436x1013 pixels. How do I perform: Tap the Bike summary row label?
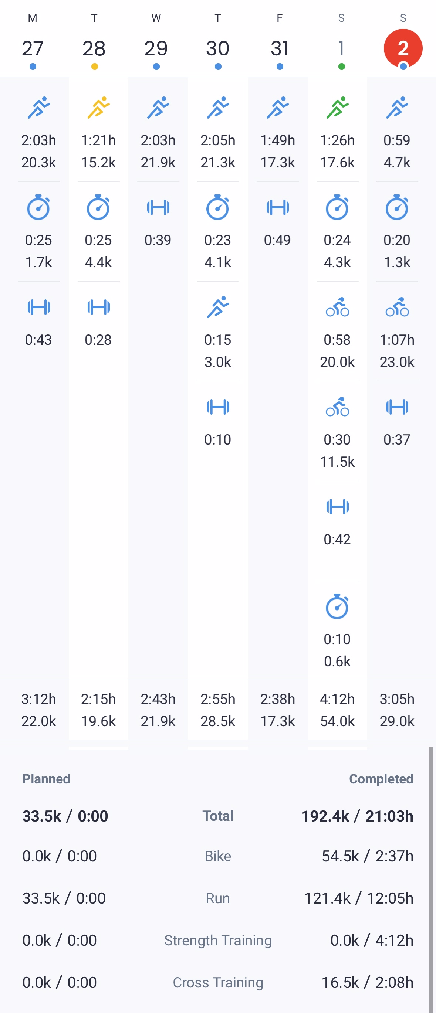click(x=218, y=856)
